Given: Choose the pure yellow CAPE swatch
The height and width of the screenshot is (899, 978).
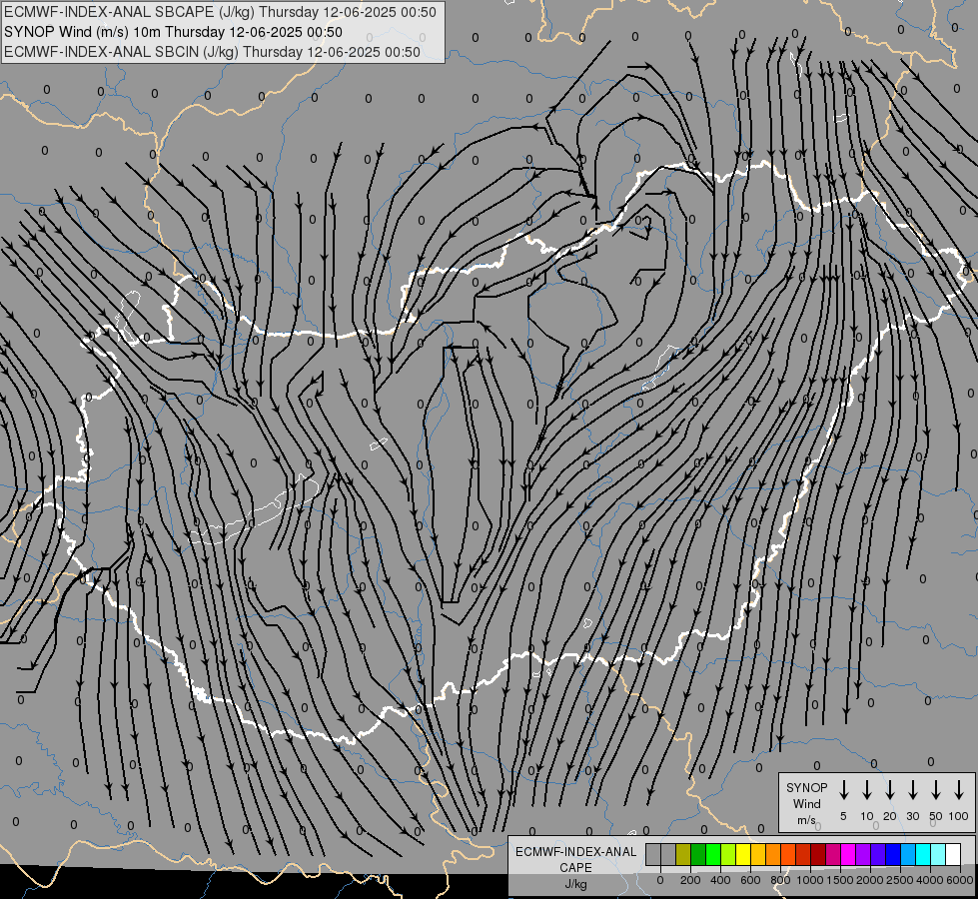Looking at the screenshot, I should pos(743,854).
